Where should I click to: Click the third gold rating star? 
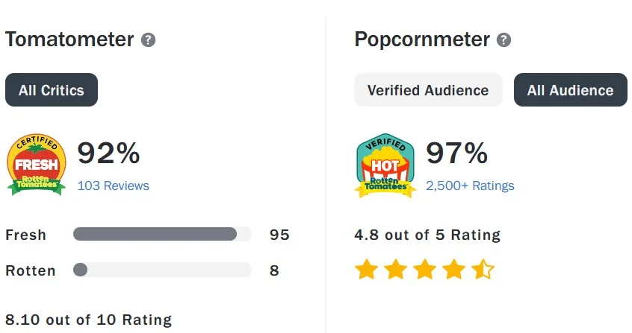click(425, 269)
